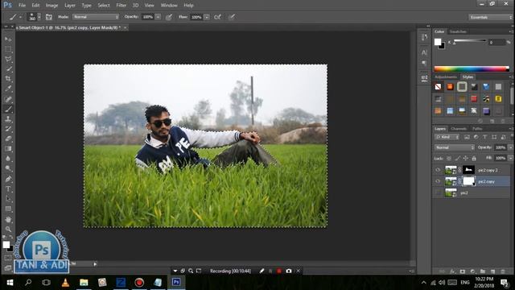This screenshot has height=290, width=515.
Task: Open the brush Opacity slider dropdown
Action: (x=158, y=17)
